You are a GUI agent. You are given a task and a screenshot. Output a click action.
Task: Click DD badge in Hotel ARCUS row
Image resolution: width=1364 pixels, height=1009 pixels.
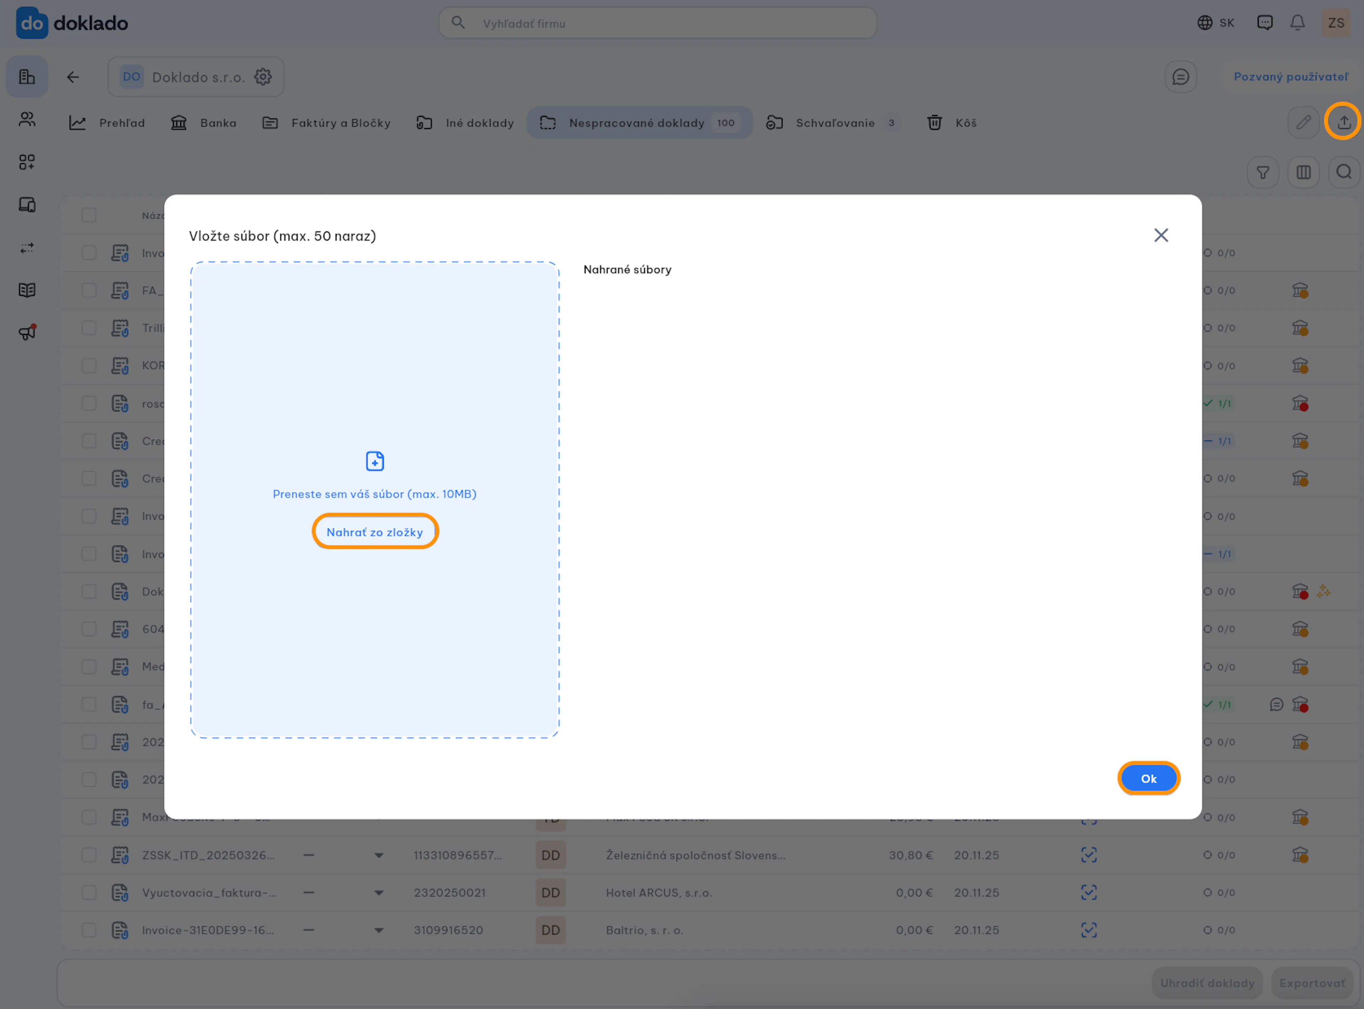pyautogui.click(x=551, y=894)
